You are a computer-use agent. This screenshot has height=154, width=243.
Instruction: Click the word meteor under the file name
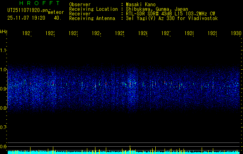56,12
